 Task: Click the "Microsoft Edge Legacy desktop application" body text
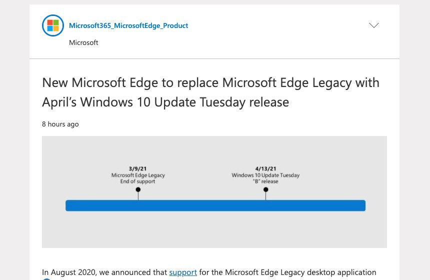tap(300, 272)
